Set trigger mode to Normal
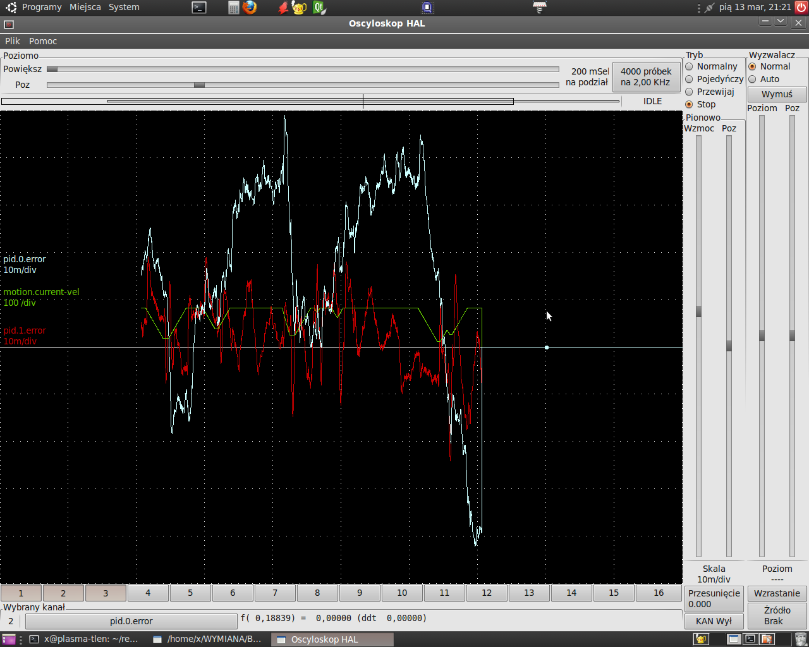 [770, 66]
